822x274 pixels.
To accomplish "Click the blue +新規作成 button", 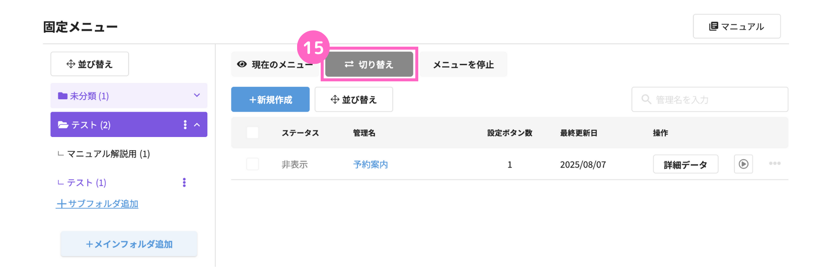I will coord(270,99).
